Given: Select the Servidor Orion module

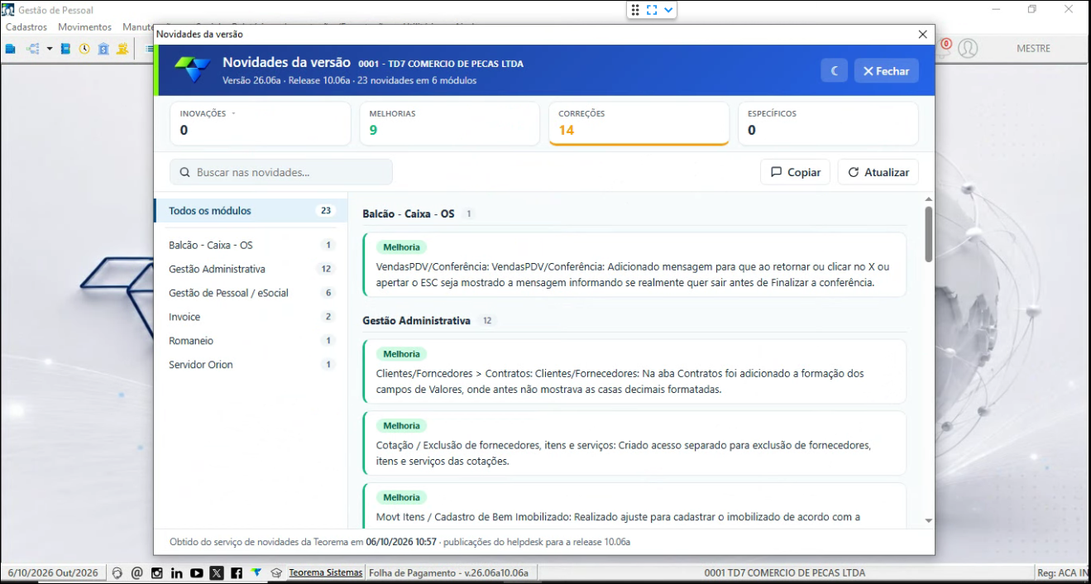Looking at the screenshot, I should coord(251,365).
